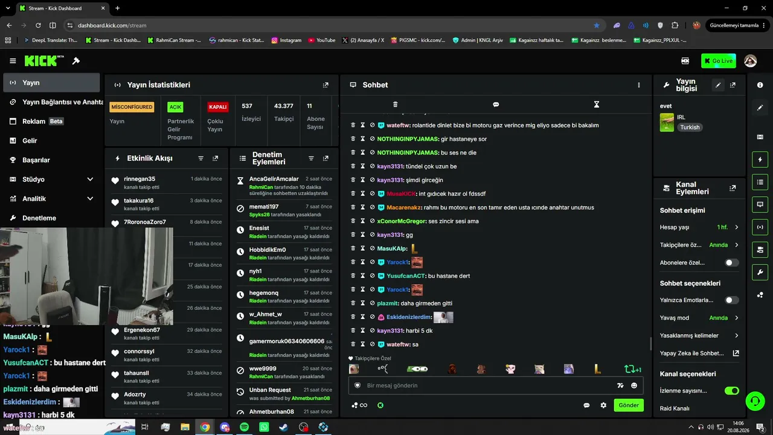Screen dimensions: 773x435
Task: Open chat settings gear icon
Action: (603, 405)
